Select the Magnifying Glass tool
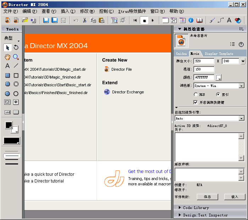The height and width of the screenshot is (220, 248). coord(16,57)
